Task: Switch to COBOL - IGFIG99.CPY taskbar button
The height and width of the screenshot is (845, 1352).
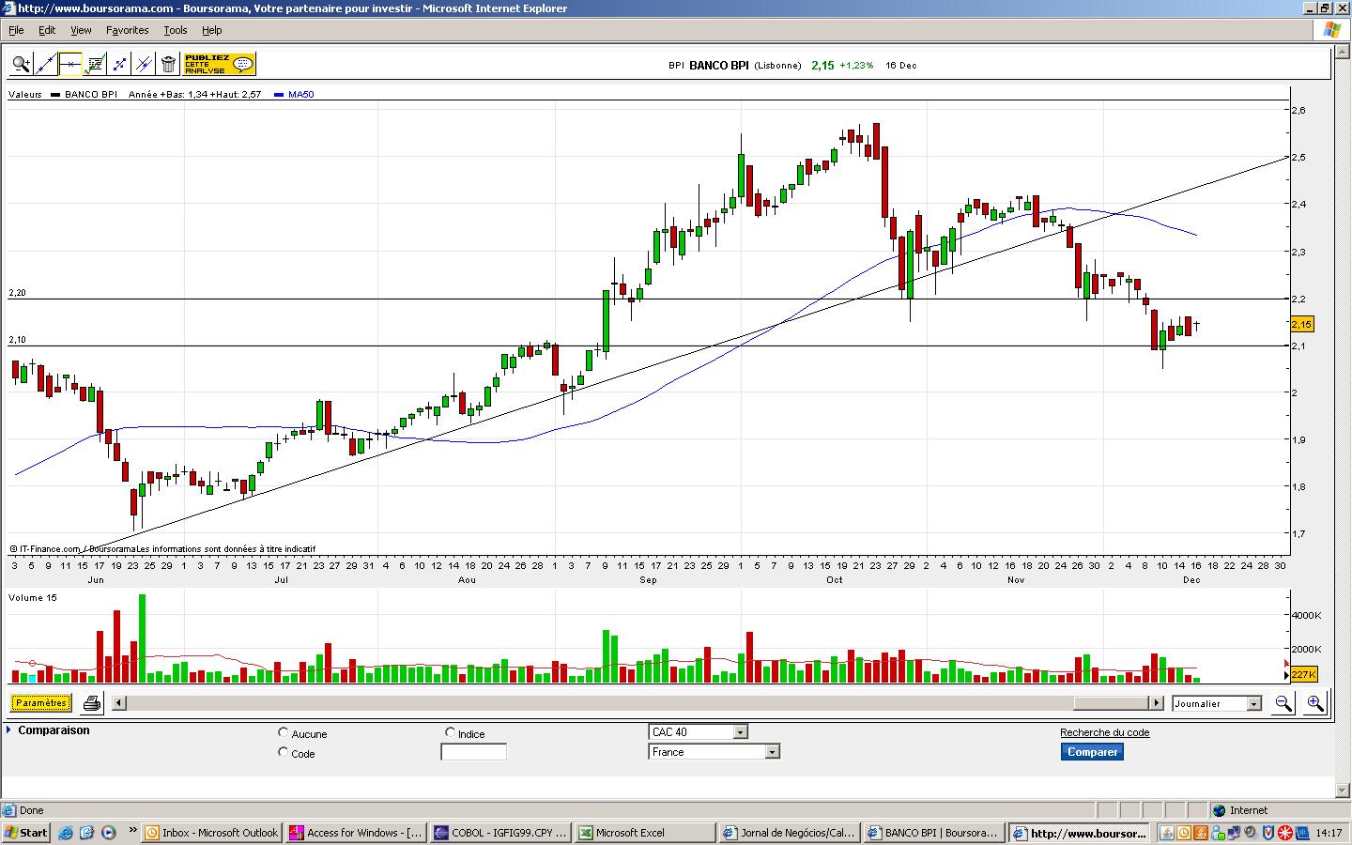Action: [x=500, y=832]
